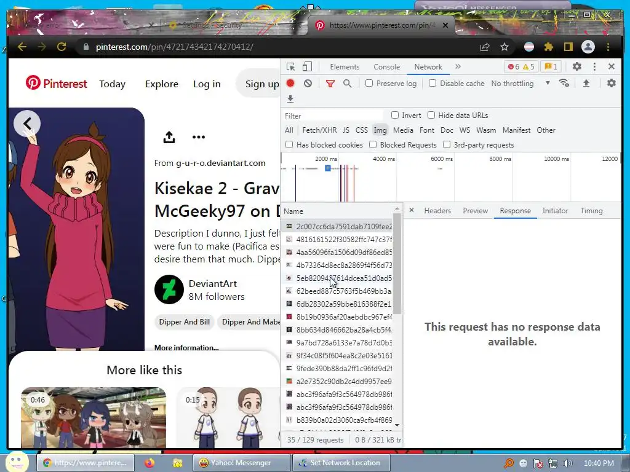Click Log in on Pinterest
The height and width of the screenshot is (472, 630).
207,84
